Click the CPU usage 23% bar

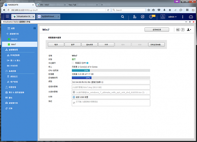click(x=111, y=70)
